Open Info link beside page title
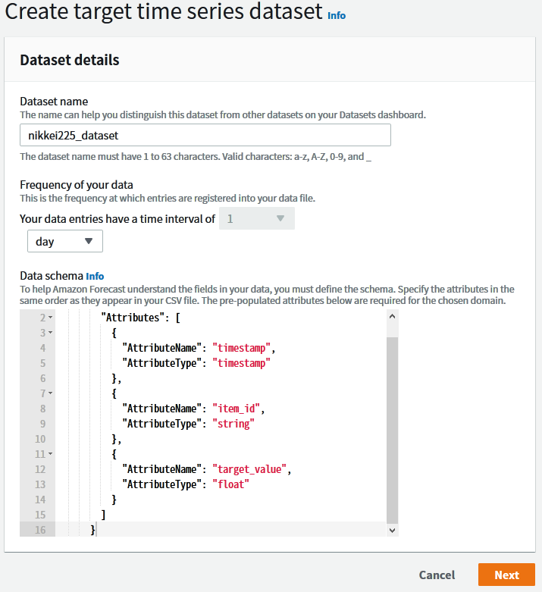 337,15
